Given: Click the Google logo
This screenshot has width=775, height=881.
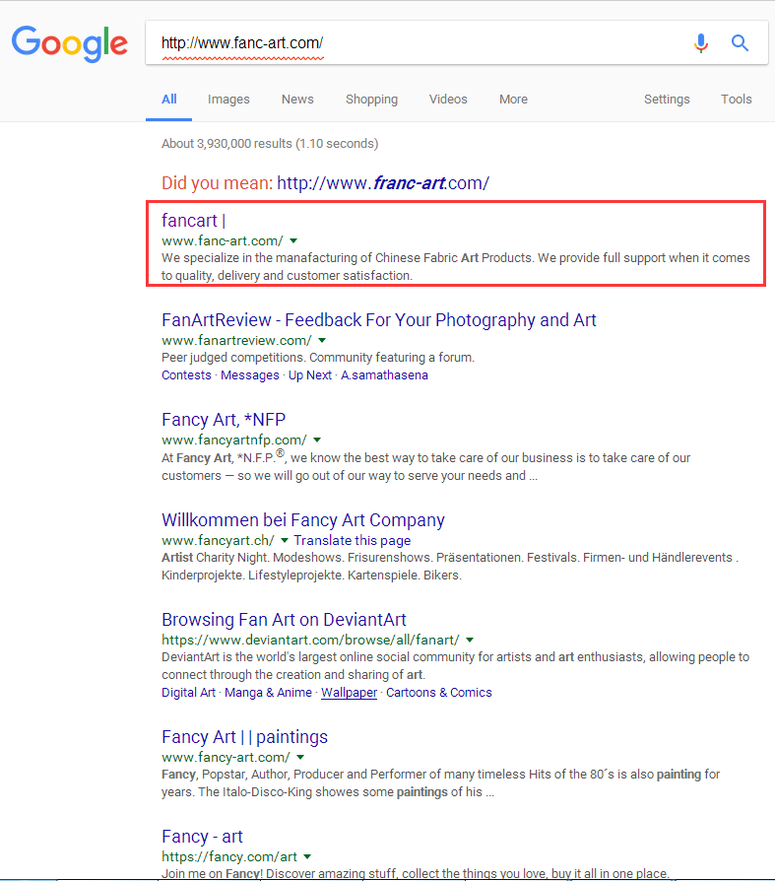Looking at the screenshot, I should (70, 43).
